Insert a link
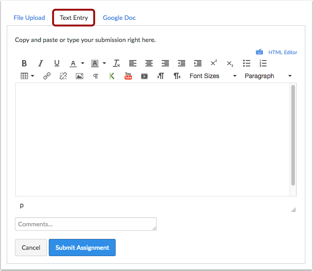313x271 pixels. pos(47,76)
